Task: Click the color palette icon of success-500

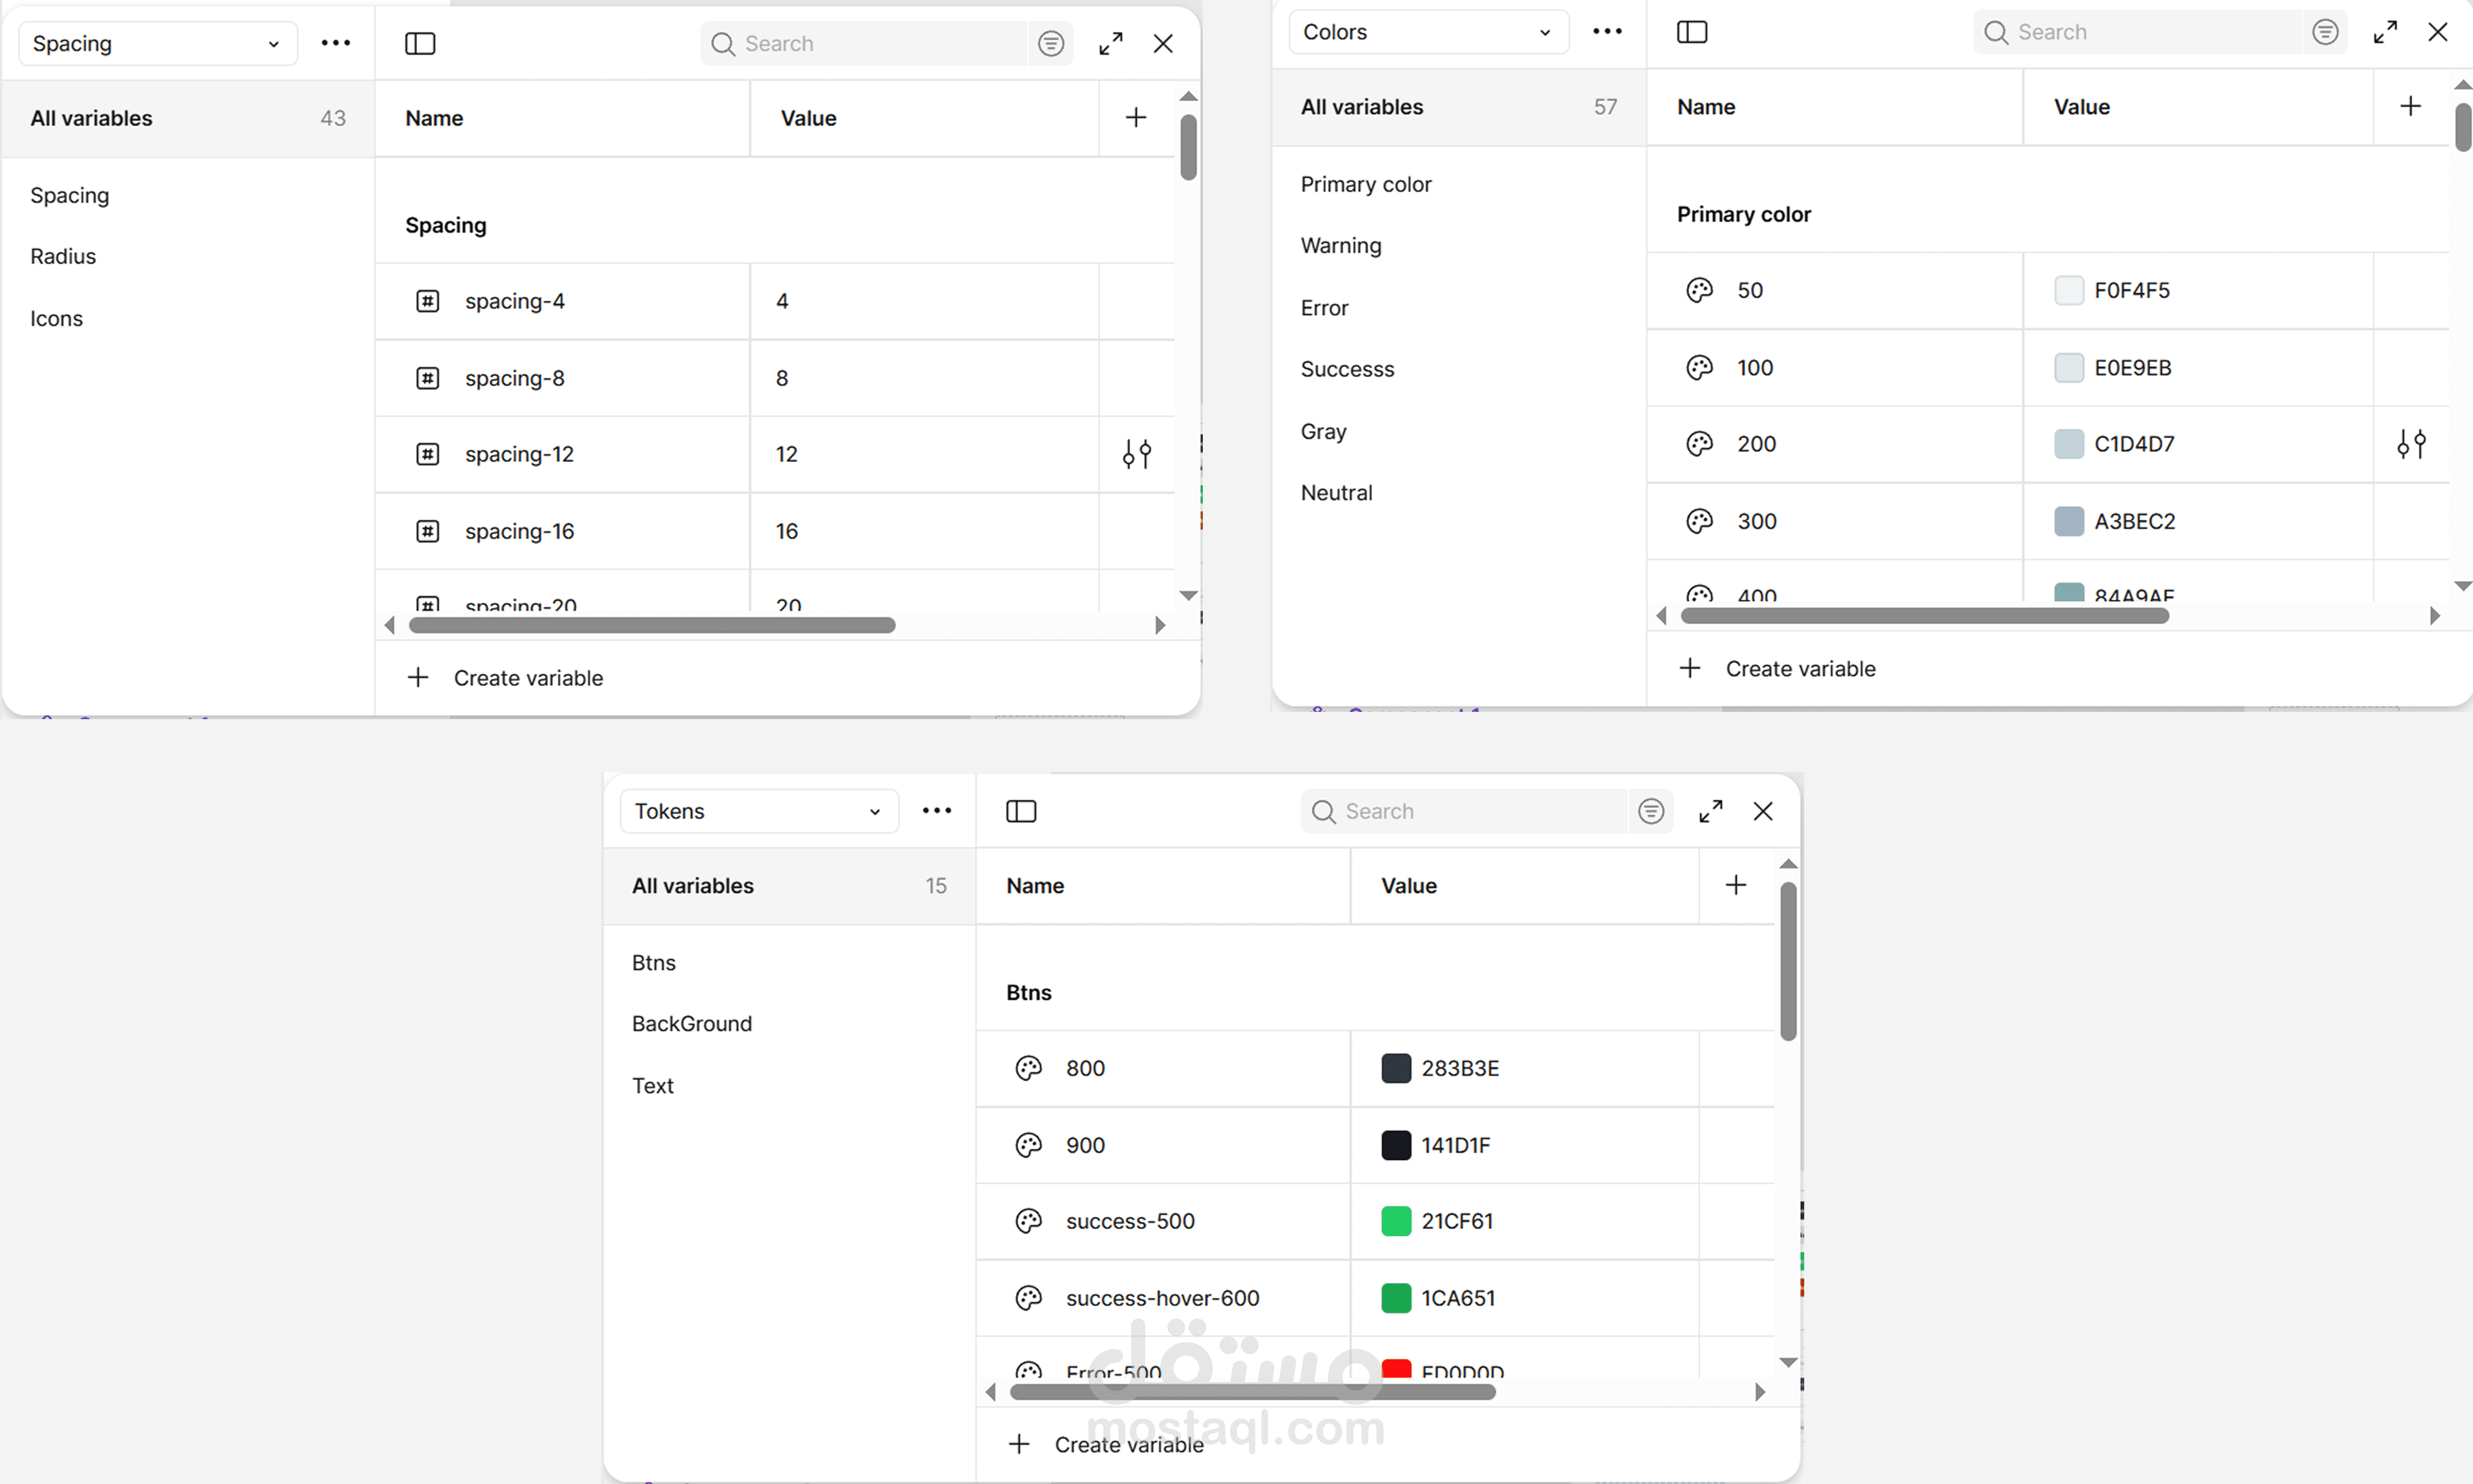Action: tap(1029, 1221)
